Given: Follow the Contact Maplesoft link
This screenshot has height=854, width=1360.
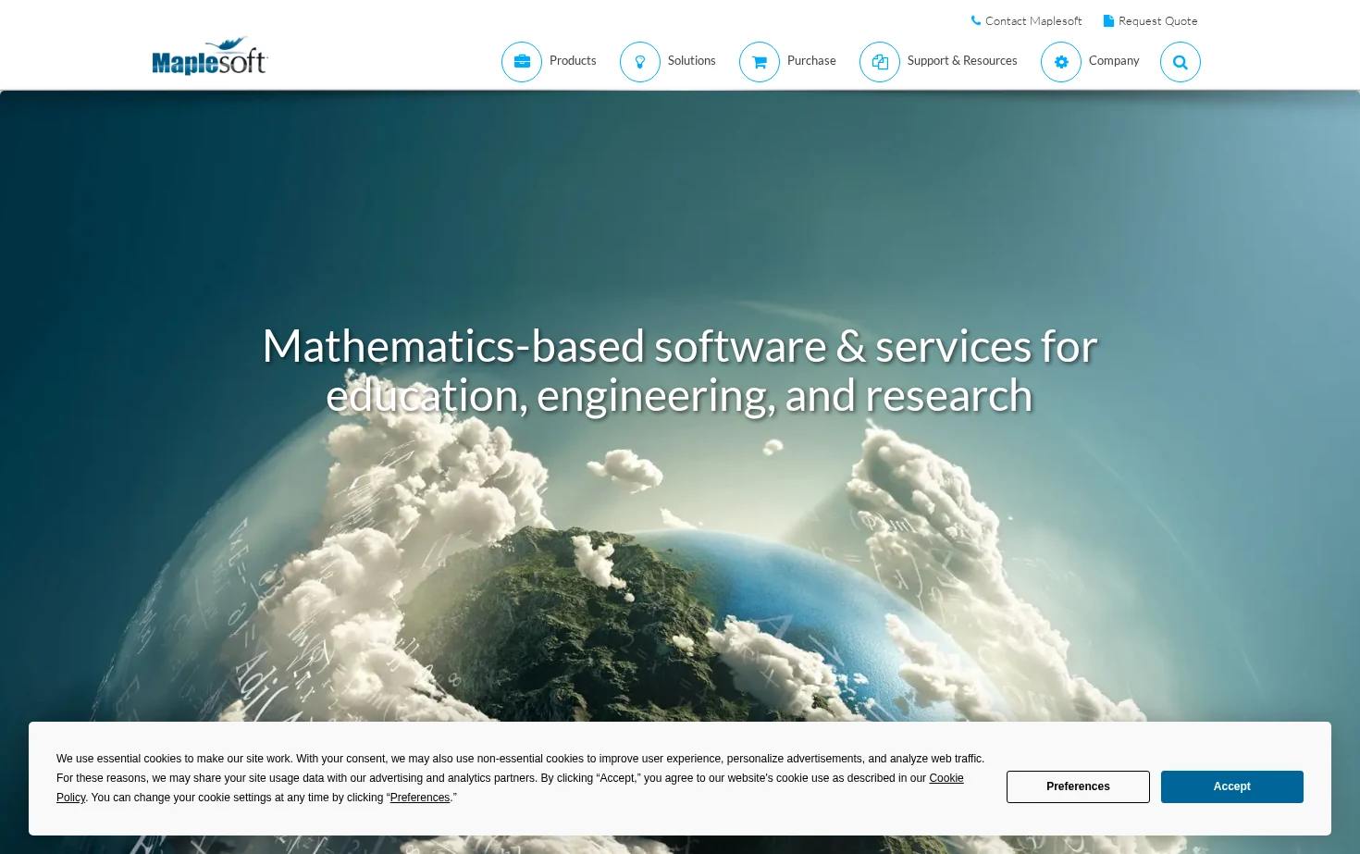Looking at the screenshot, I should [x=1033, y=20].
